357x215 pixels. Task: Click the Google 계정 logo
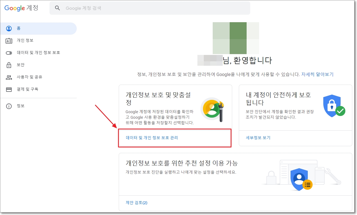tap(21, 8)
